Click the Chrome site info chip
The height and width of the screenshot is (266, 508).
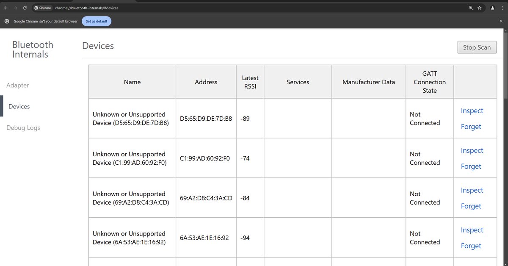pyautogui.click(x=42, y=8)
